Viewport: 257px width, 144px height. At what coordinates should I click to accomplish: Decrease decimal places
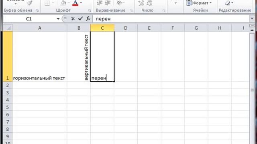149,3
